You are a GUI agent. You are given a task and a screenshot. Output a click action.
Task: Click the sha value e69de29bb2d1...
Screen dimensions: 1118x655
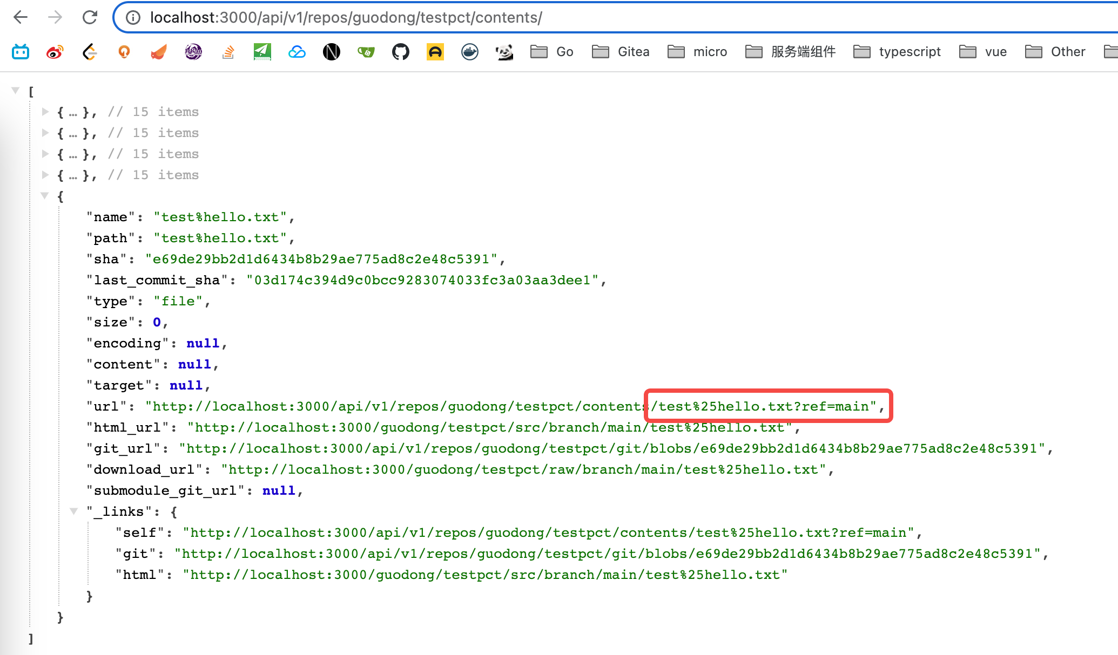point(321,259)
